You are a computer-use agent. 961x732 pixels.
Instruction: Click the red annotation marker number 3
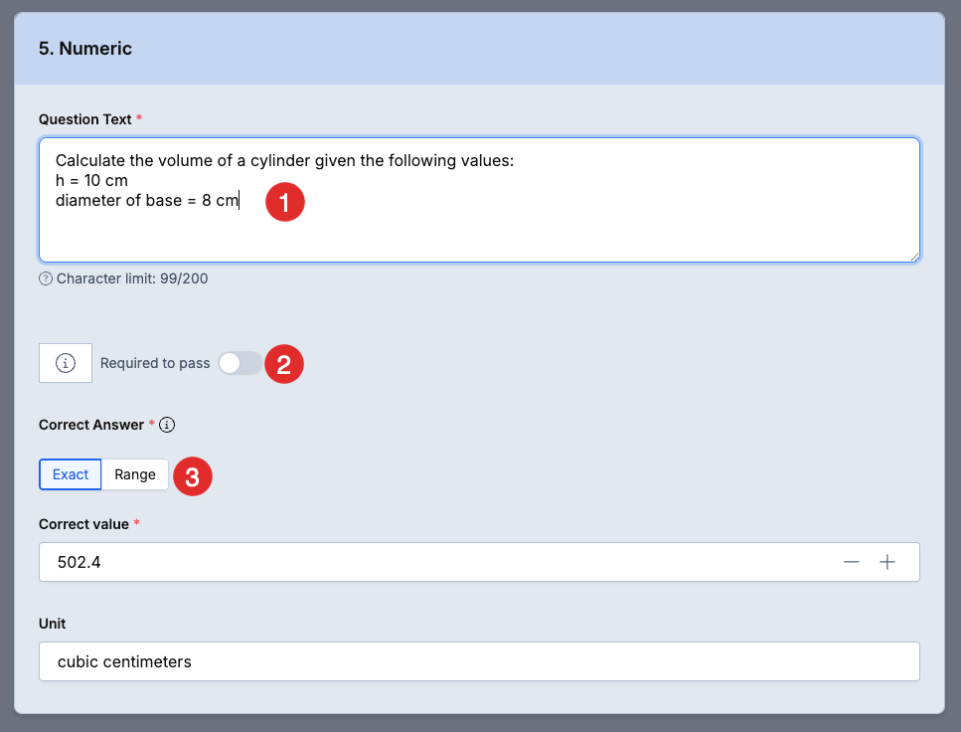(x=193, y=476)
